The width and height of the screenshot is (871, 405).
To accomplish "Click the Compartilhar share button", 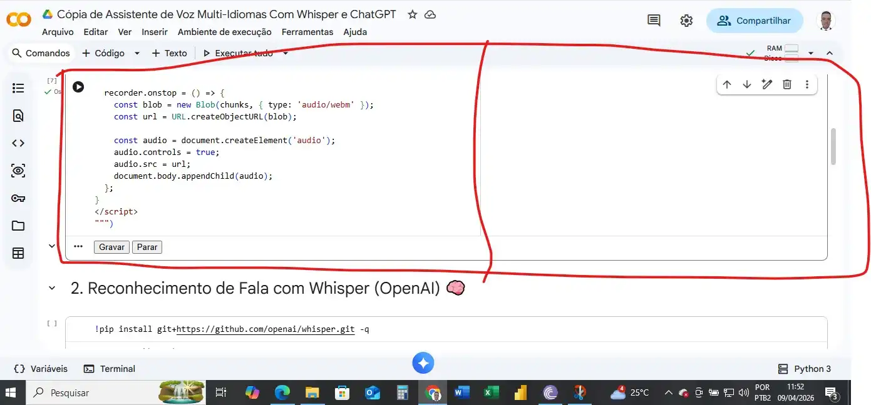I will tap(755, 21).
